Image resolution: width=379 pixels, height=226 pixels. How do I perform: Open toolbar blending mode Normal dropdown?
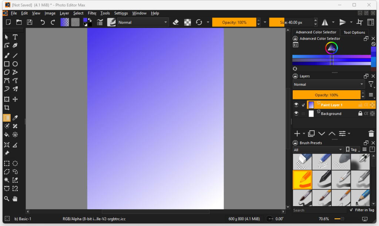[x=143, y=23]
